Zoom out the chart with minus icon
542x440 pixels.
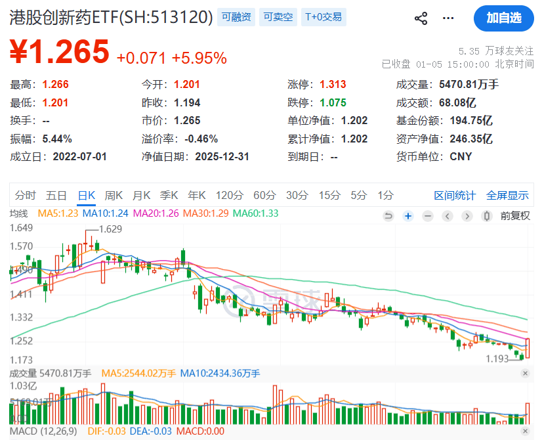pos(427,215)
